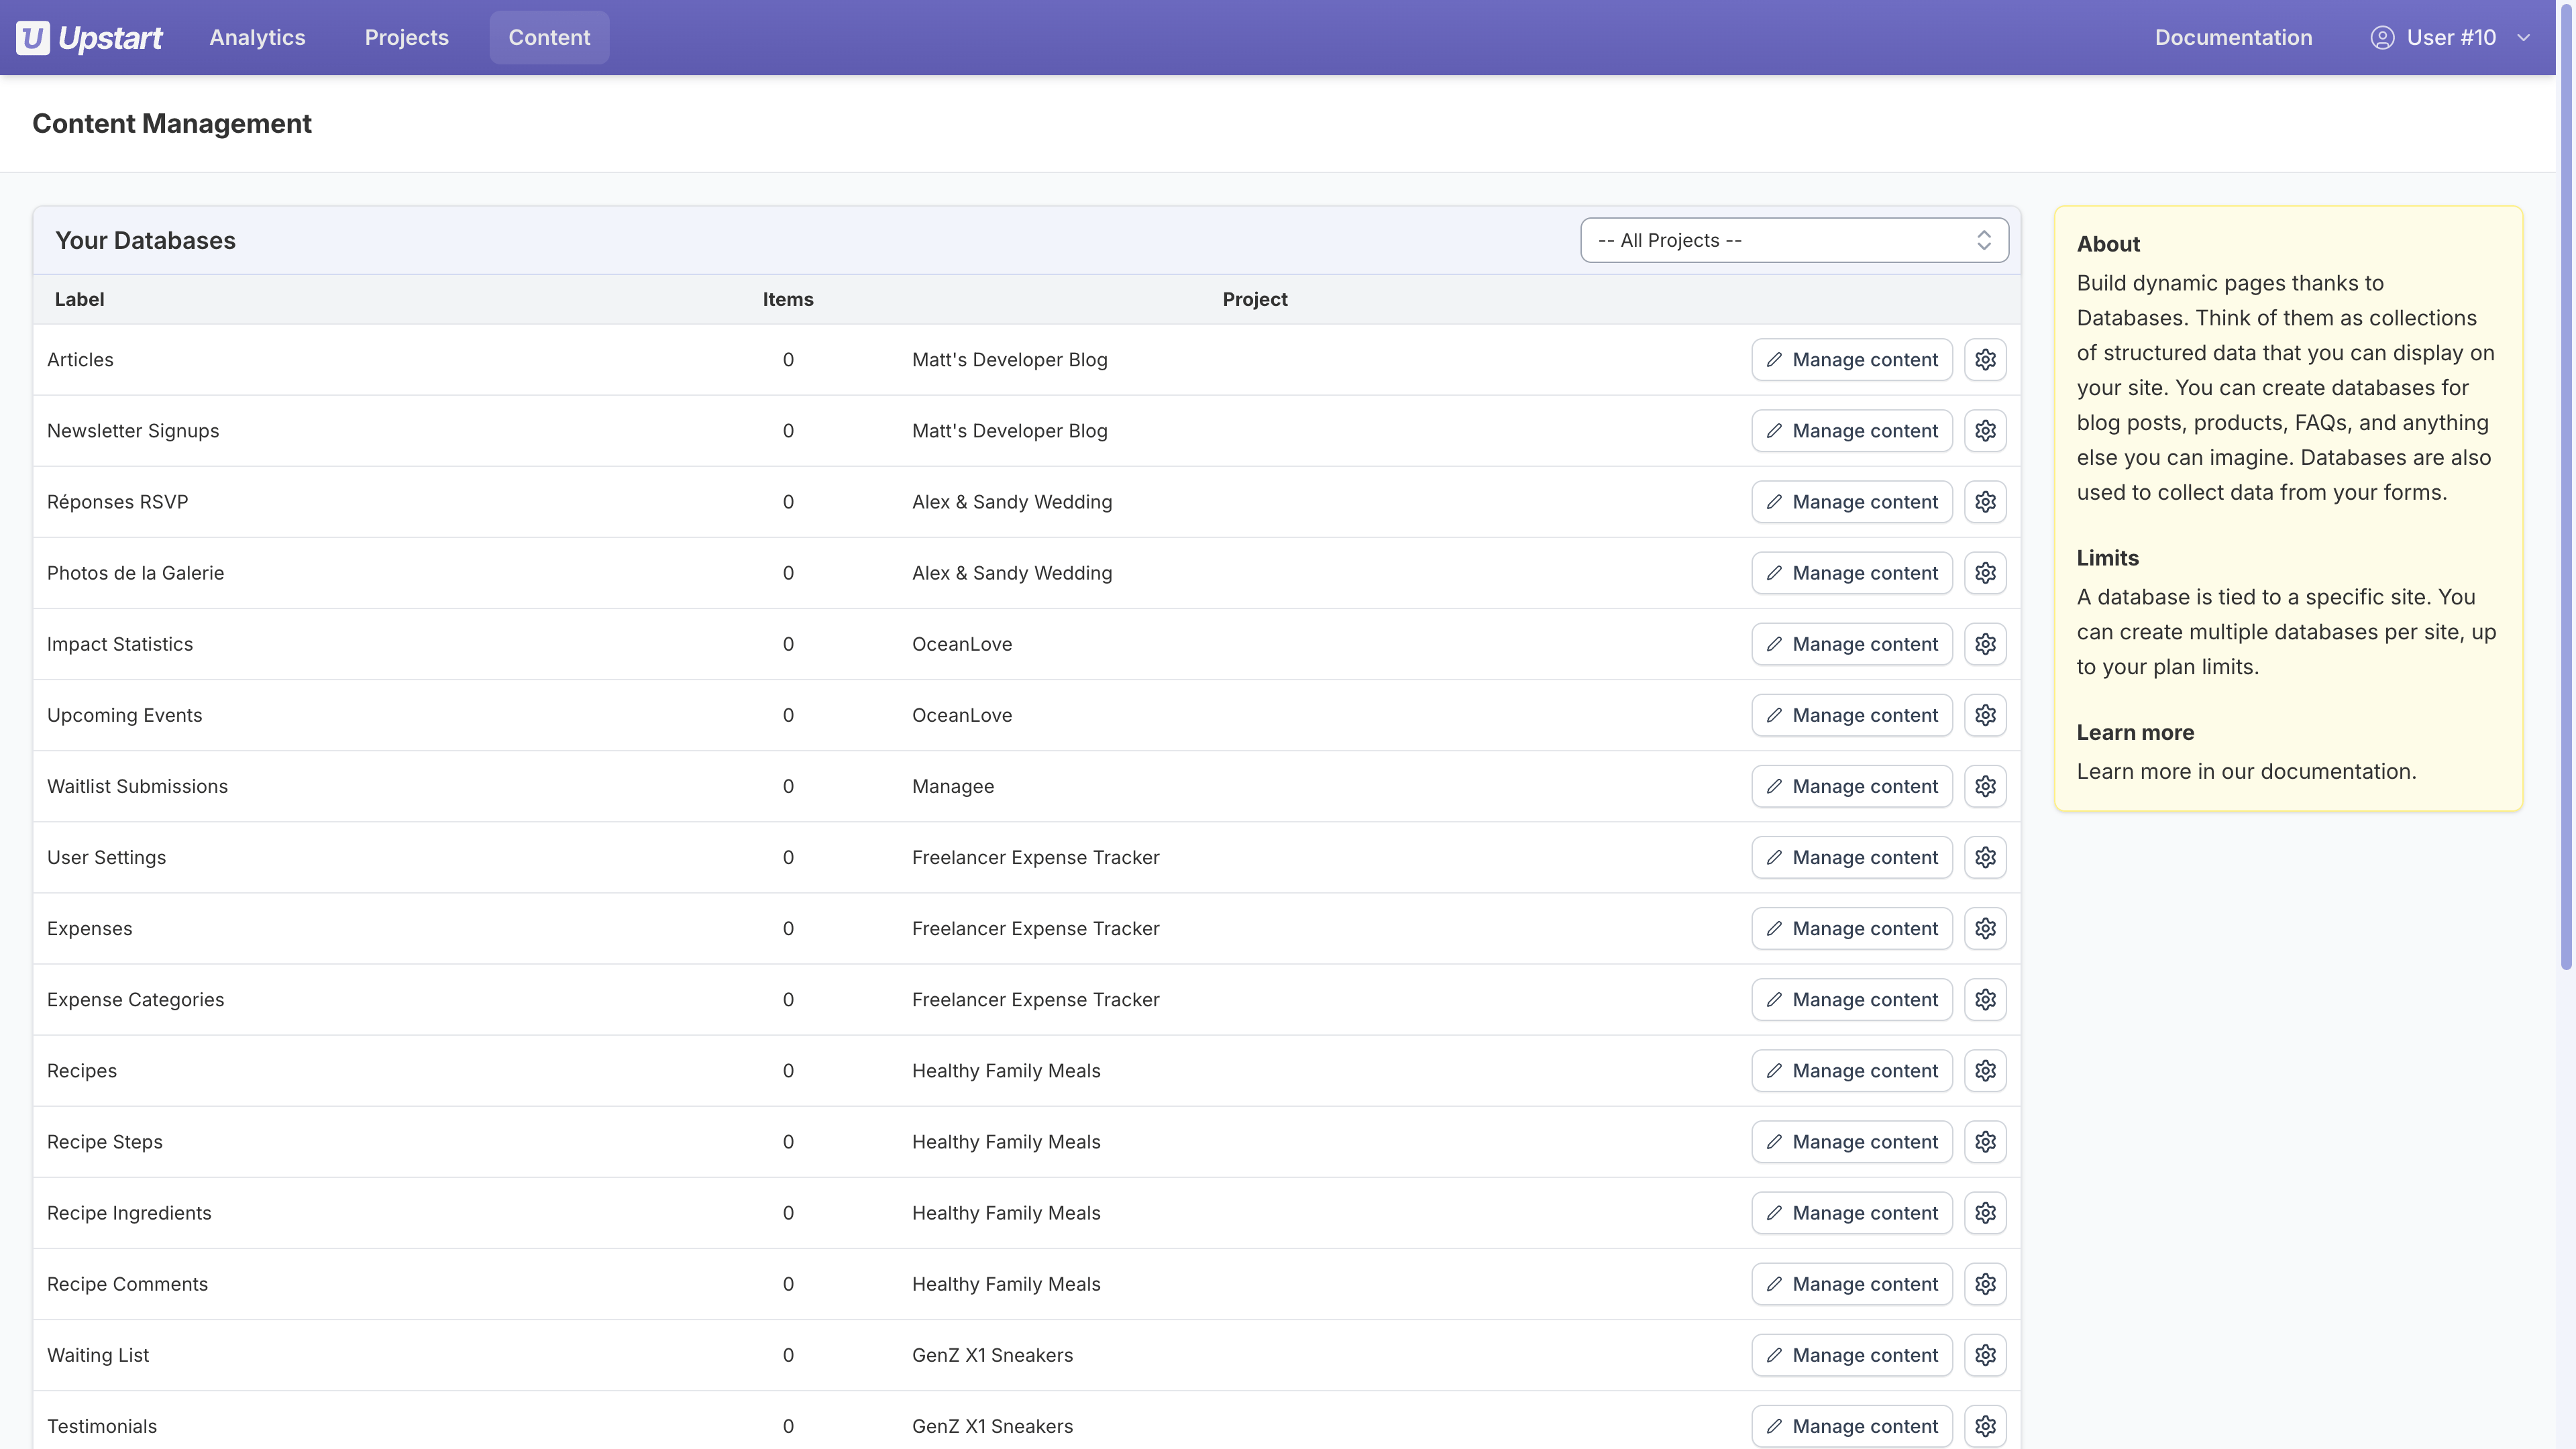Select the Waitlist Submissions label
The image size is (2576, 1449).
pyautogui.click(x=137, y=786)
